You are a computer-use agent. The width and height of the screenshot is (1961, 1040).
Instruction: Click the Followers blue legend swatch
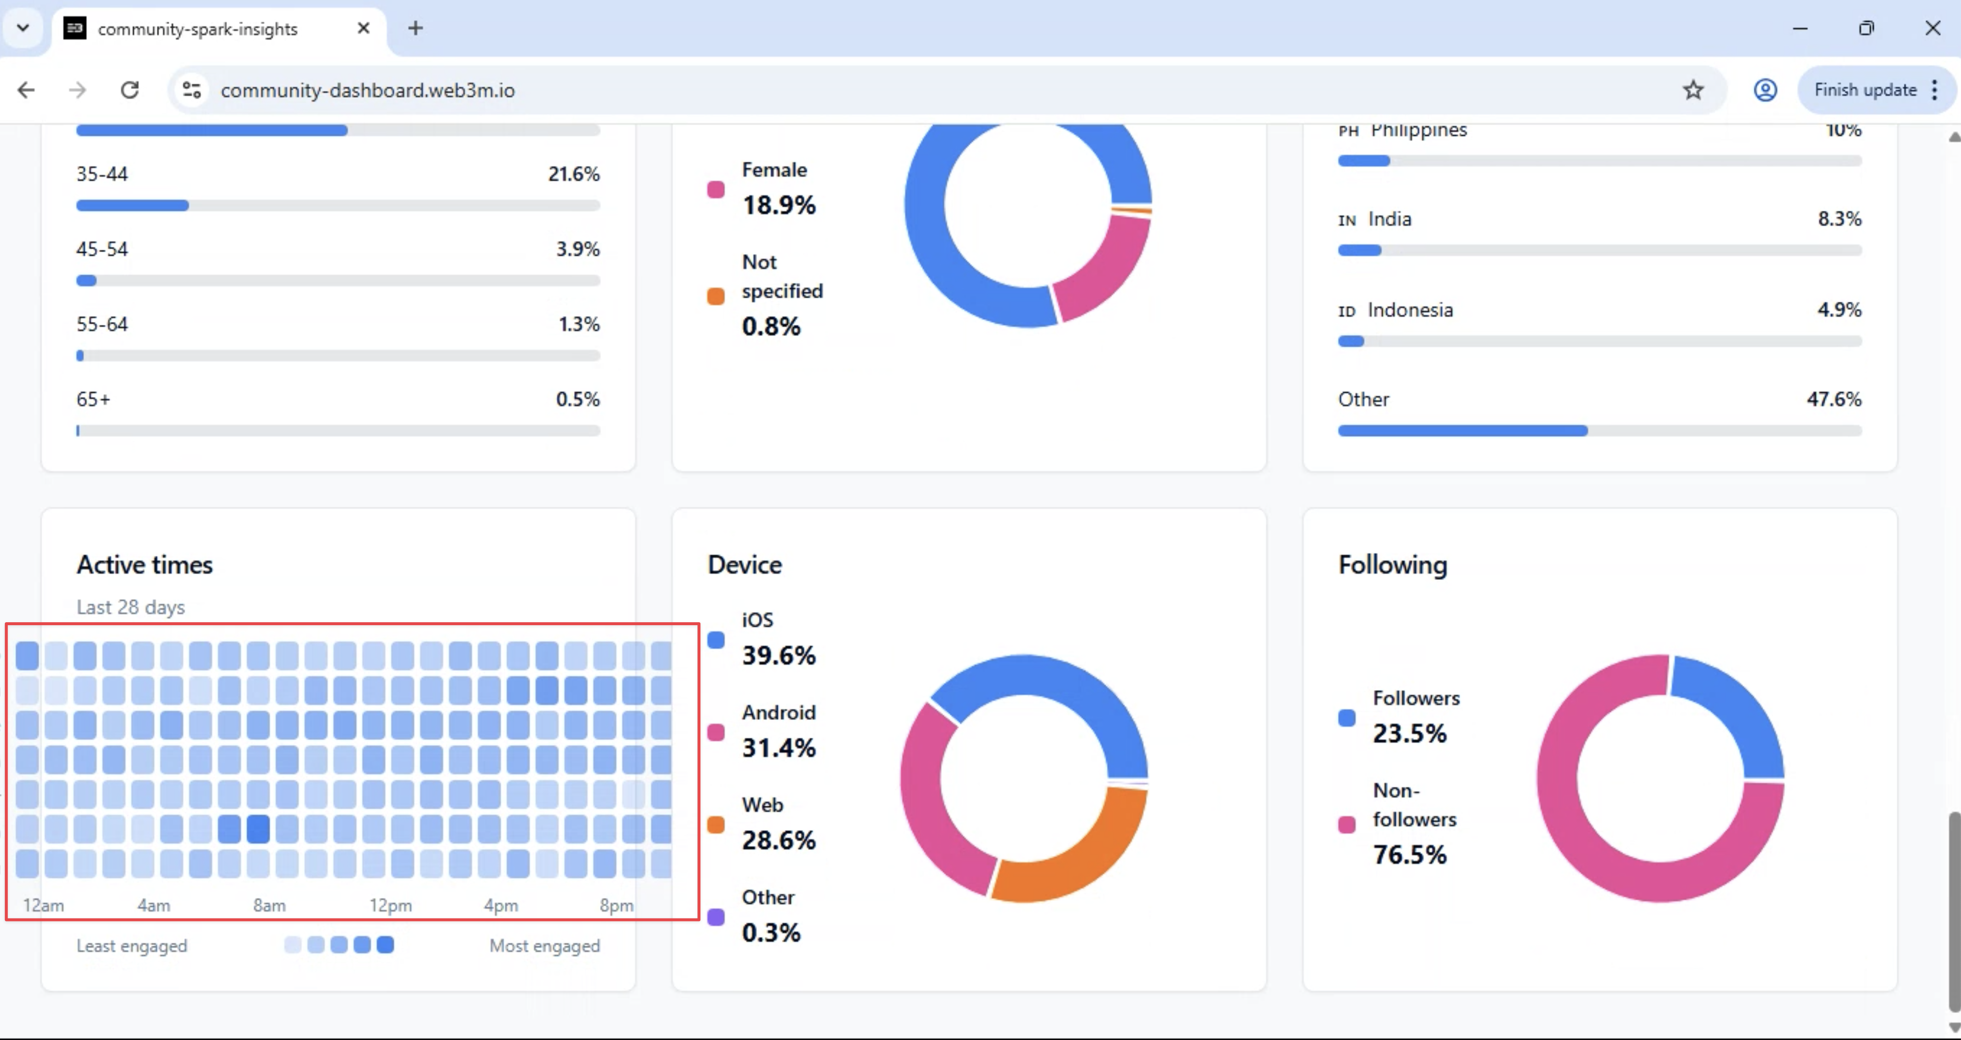tap(1346, 717)
